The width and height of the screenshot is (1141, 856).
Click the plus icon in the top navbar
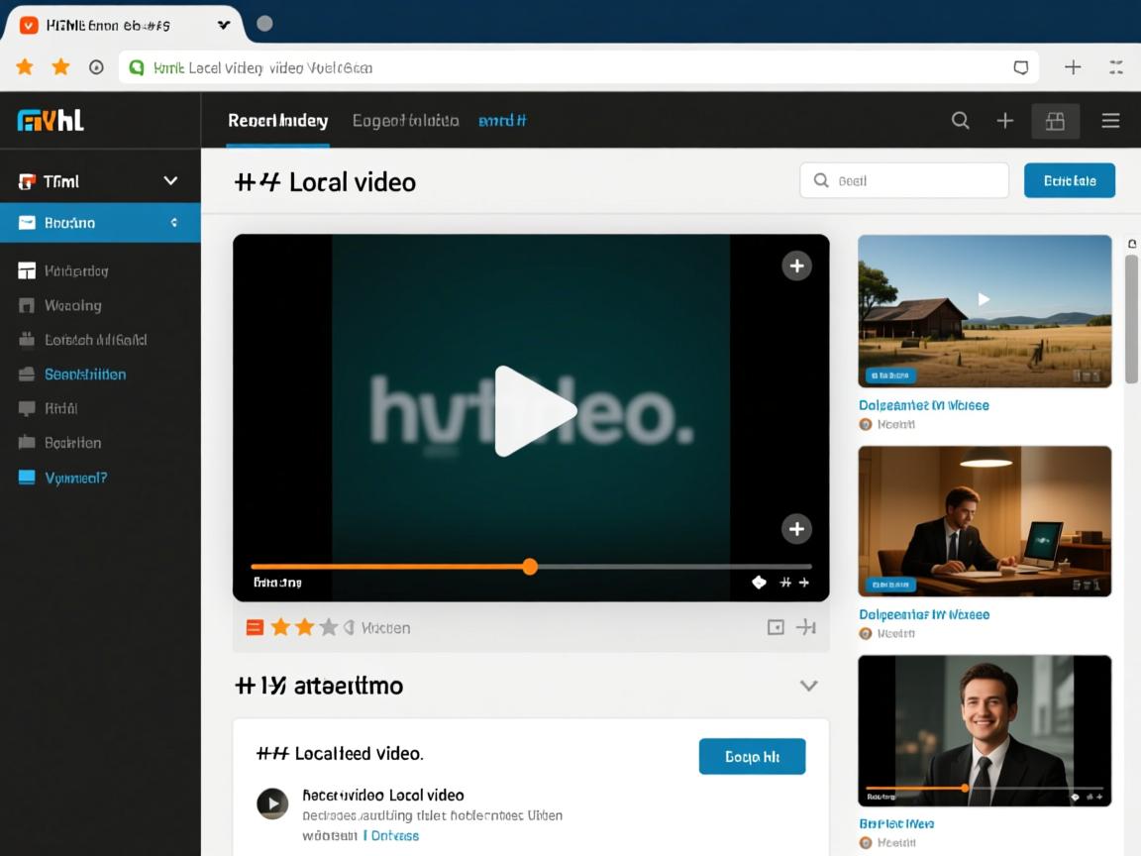pyautogui.click(x=1004, y=121)
